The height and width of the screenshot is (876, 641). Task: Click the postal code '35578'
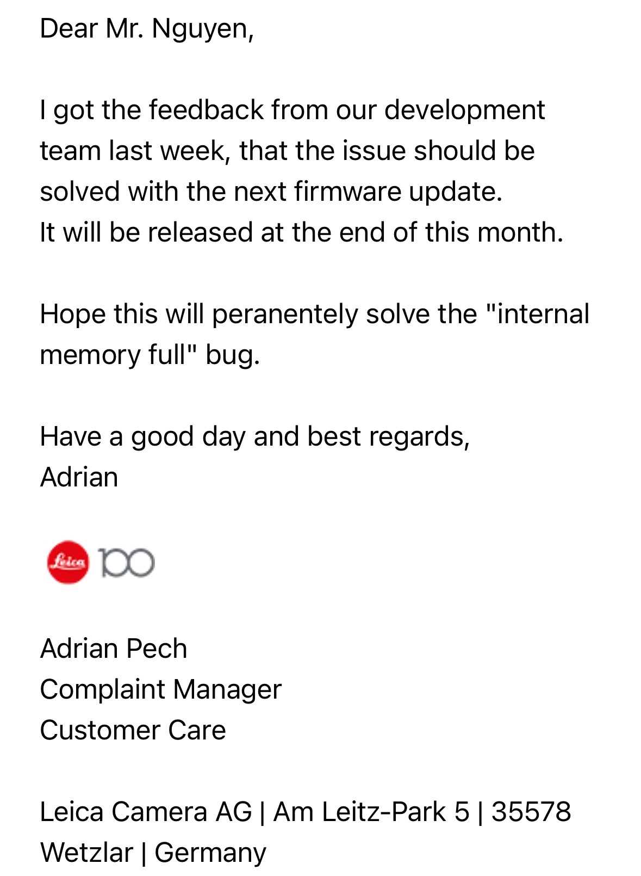[531, 812]
